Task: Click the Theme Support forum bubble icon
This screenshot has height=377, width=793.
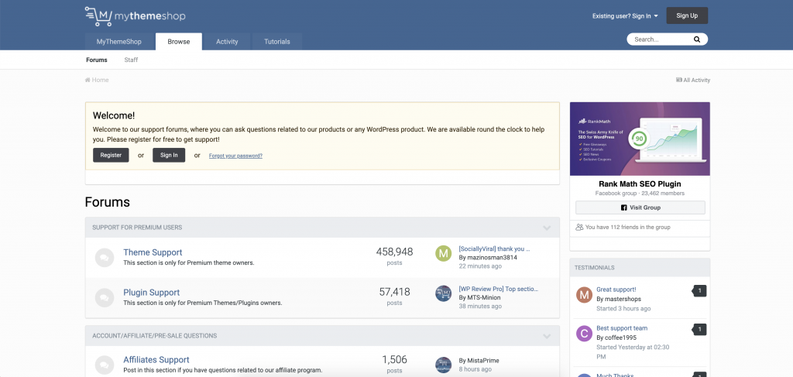Action: [x=105, y=257]
